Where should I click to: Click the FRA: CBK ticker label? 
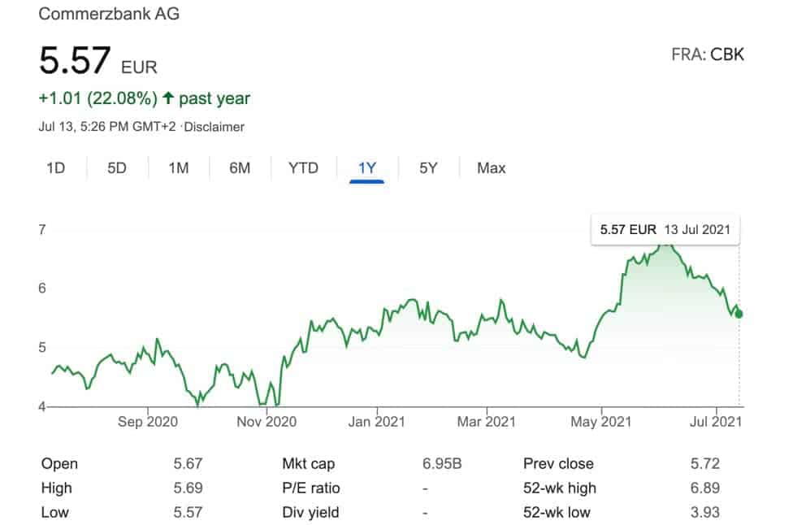pos(708,54)
